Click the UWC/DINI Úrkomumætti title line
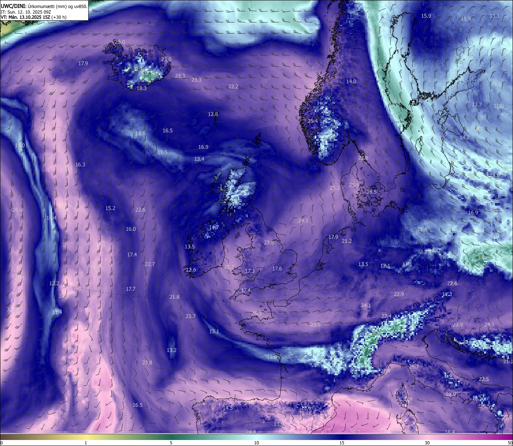The height and width of the screenshot is (446, 513). coord(44,6)
